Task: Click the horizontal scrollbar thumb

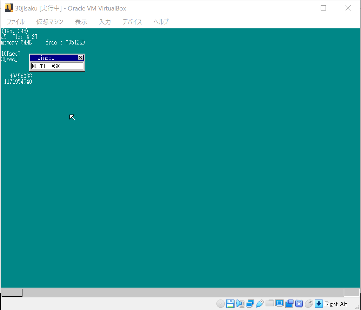Action: point(12,292)
